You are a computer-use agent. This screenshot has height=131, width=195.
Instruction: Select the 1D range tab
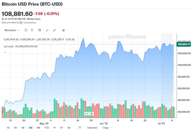[8, 128]
